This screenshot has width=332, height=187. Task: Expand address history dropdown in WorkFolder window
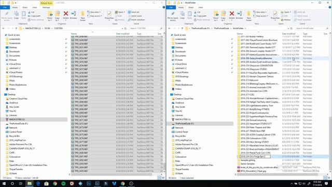(x=288, y=28)
